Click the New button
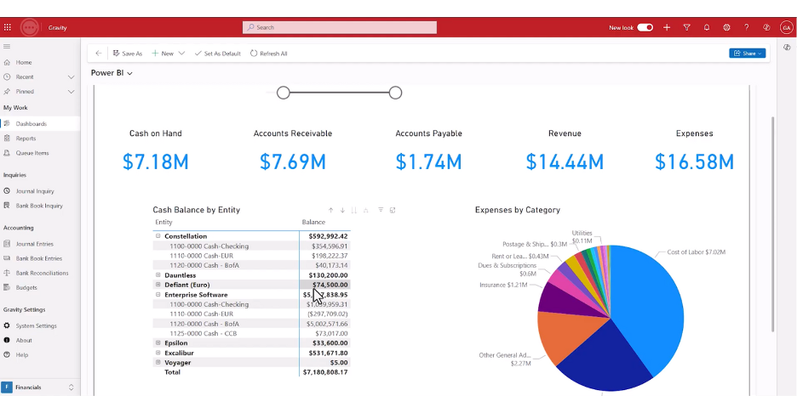The height and width of the screenshot is (413, 797). tap(163, 54)
